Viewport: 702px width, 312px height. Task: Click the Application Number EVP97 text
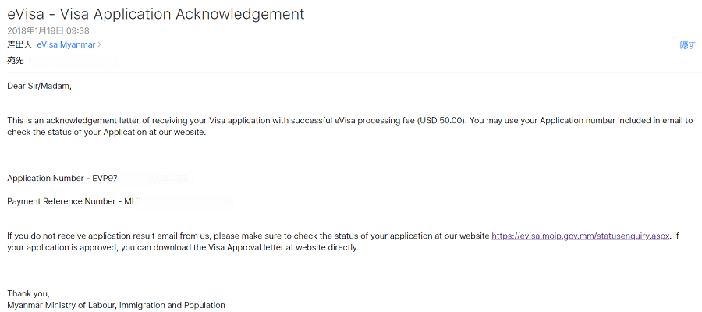[x=62, y=179]
